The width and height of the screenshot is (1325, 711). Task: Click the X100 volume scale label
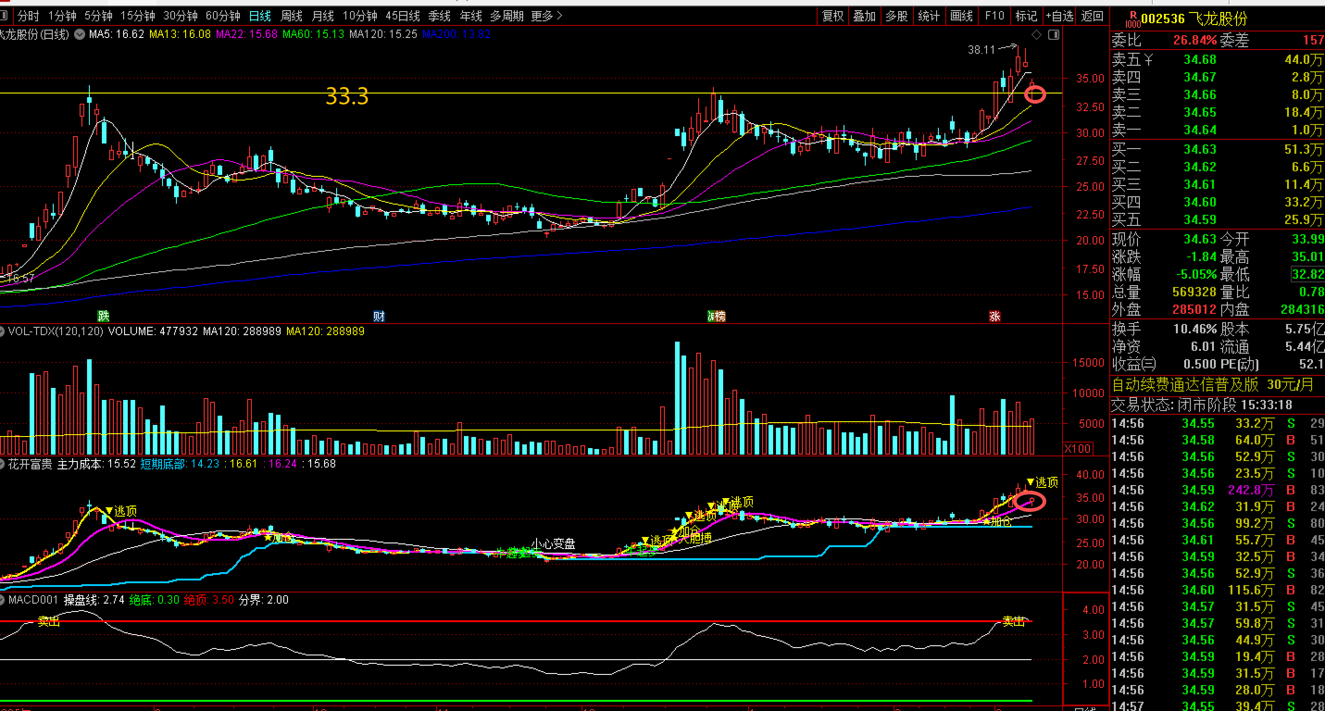pyautogui.click(x=1077, y=448)
